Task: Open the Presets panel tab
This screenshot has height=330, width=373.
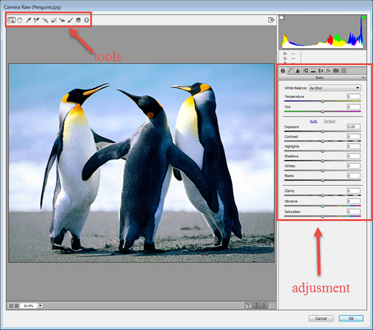Action: tap(344, 71)
